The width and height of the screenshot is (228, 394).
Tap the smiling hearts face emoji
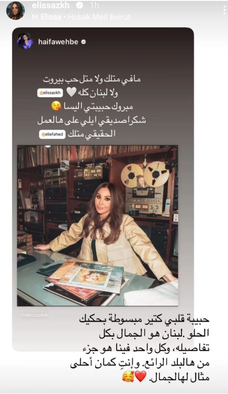coord(128,377)
